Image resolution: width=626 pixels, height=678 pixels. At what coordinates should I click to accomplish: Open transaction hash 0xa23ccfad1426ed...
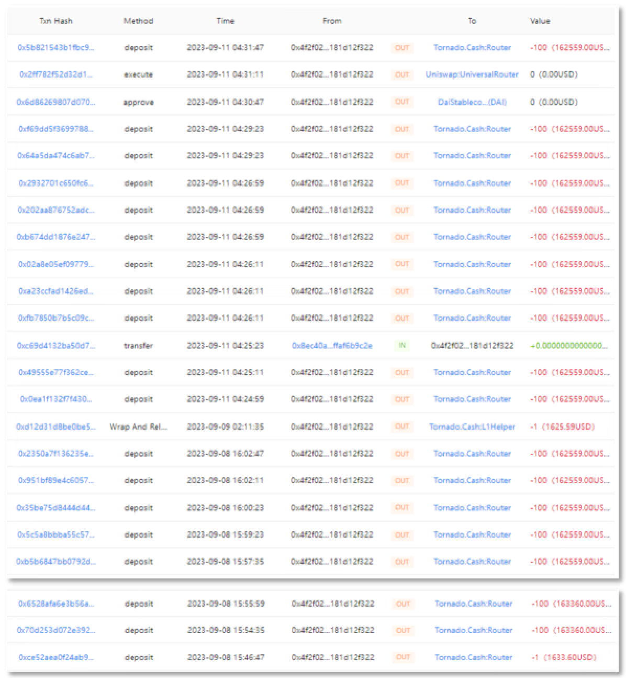pyautogui.click(x=56, y=291)
